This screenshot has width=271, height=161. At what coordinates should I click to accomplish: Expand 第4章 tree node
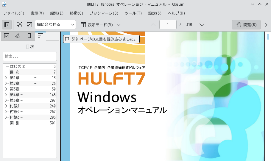[x=6, y=95]
